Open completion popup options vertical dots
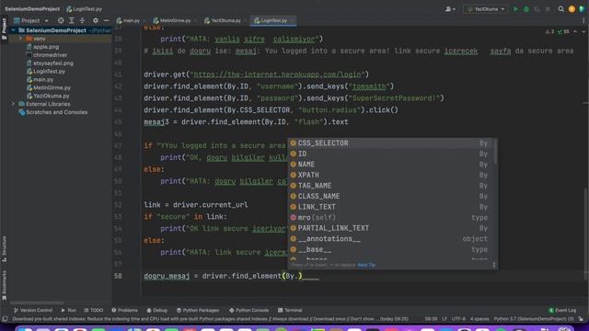589x331 pixels. pyautogui.click(x=493, y=265)
